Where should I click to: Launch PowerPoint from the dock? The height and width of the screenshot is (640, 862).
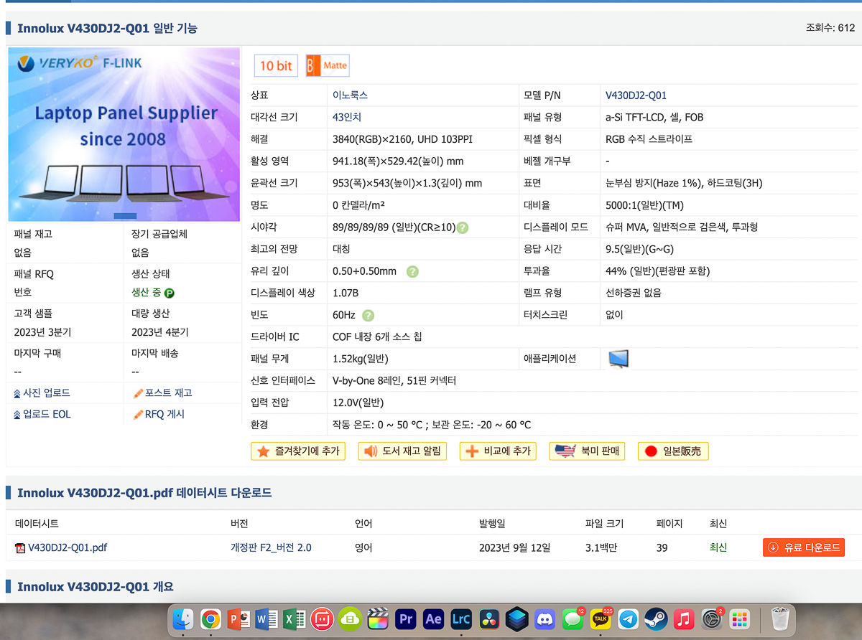238,618
